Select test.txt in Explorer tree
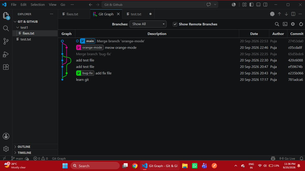 [35, 39]
